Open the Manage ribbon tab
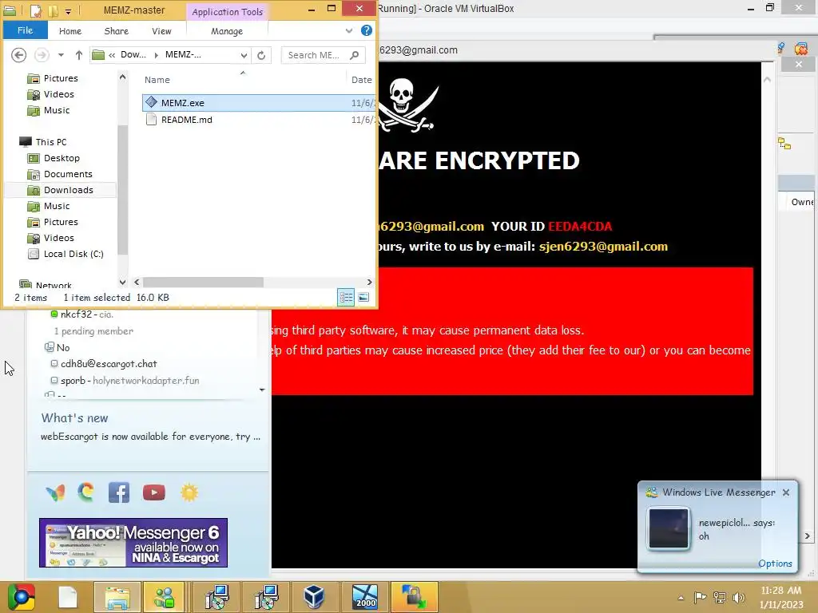Viewport: 818px width, 613px height. coord(227,31)
